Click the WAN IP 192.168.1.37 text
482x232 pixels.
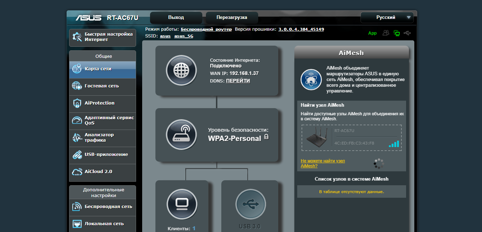244,74
